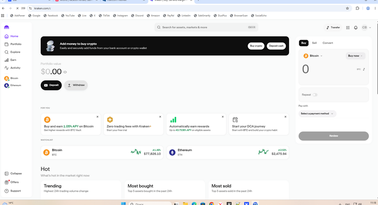Select the Buy tab

[304, 43]
